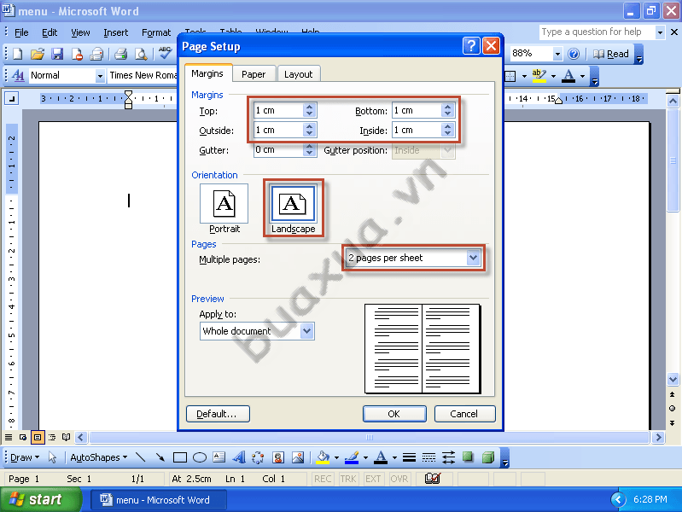The width and height of the screenshot is (682, 512).
Task: Click the Microsoft Word Help question mark icon
Action: point(574,54)
